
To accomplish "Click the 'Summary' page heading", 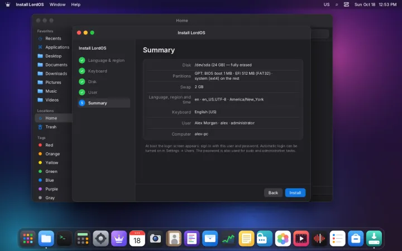I will pos(159,50).
